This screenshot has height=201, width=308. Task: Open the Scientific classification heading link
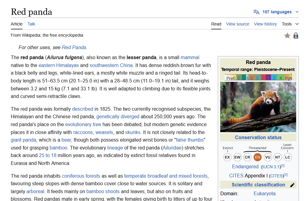point(258,185)
